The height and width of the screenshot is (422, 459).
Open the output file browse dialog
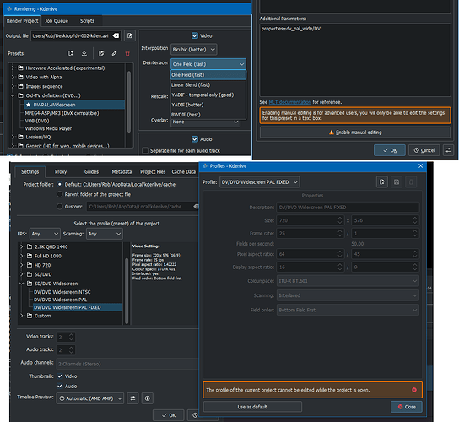129,35
